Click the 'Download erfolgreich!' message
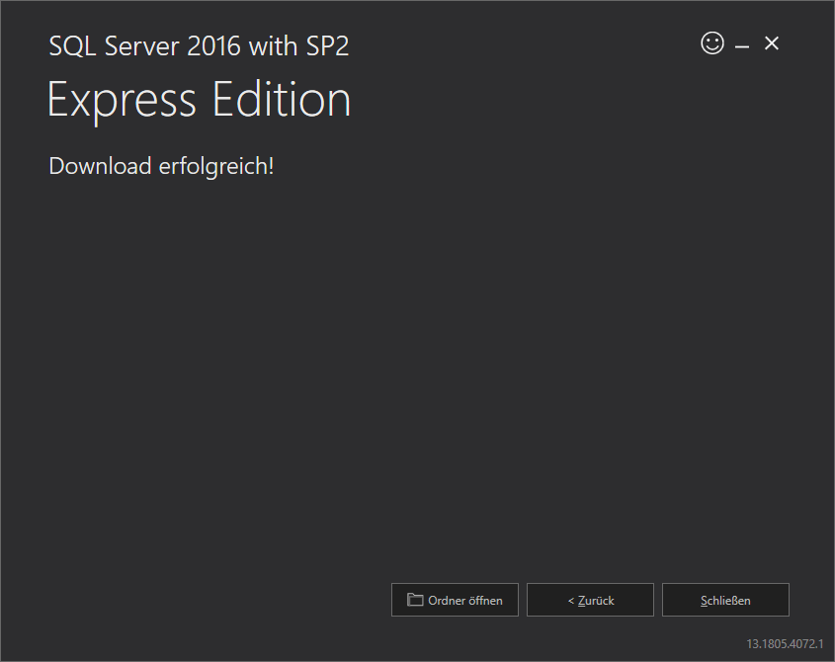835x662 pixels. click(x=161, y=166)
